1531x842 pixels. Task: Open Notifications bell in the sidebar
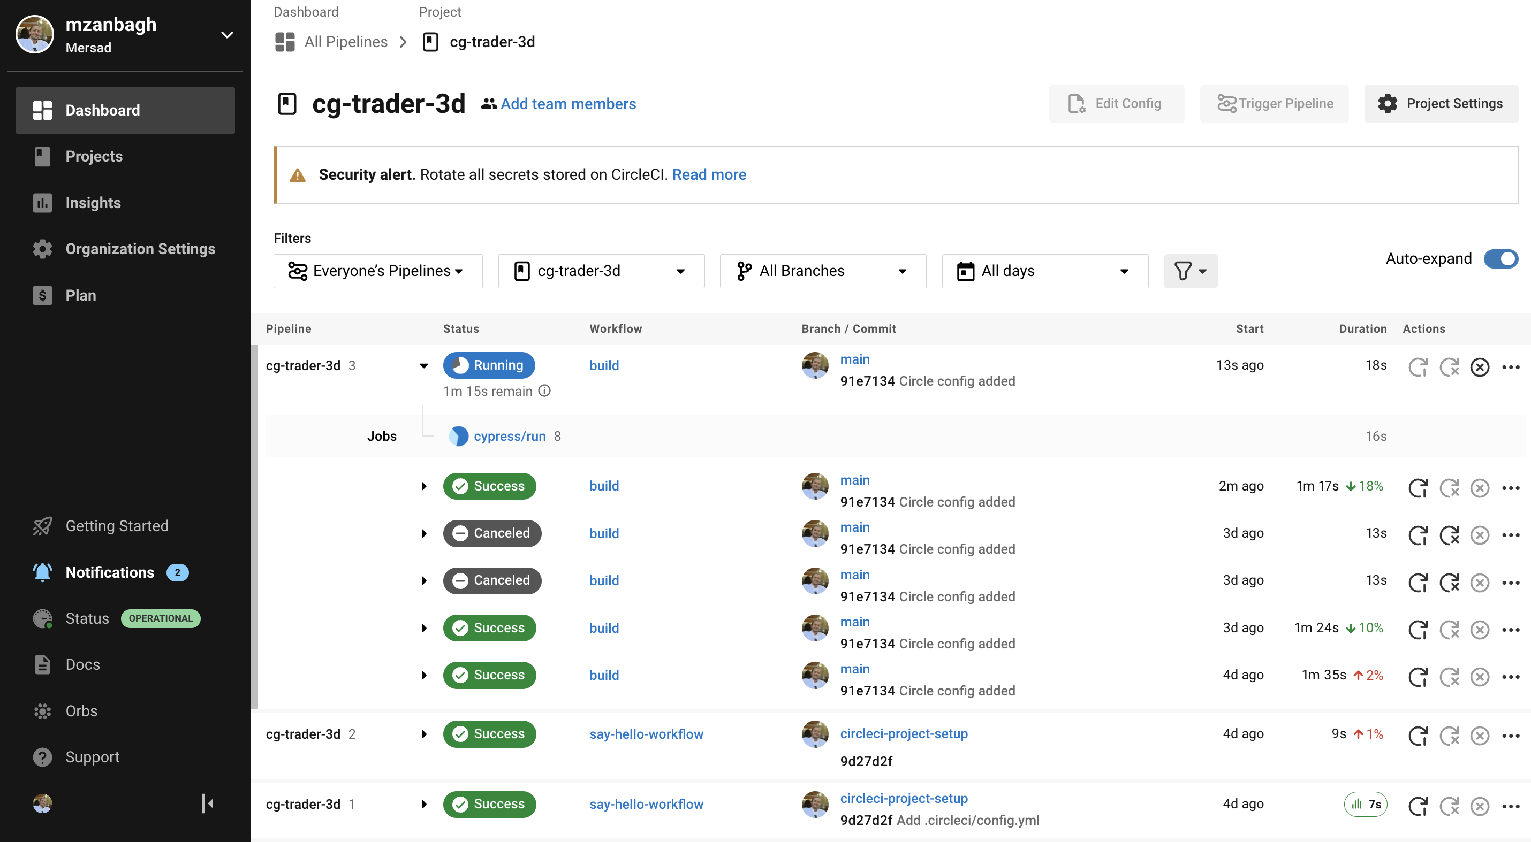pyautogui.click(x=42, y=572)
